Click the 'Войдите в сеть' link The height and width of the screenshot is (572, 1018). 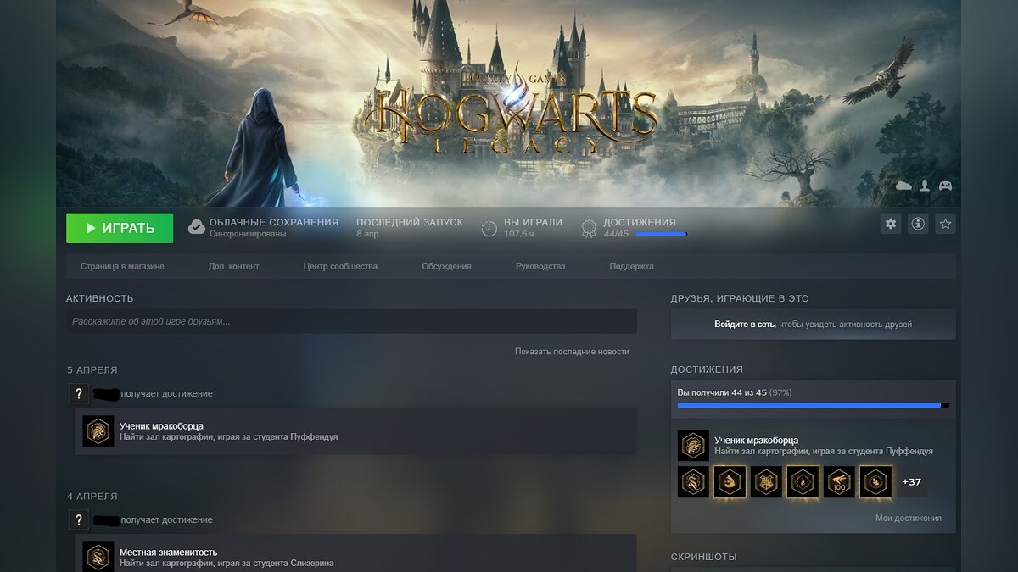pyautogui.click(x=744, y=325)
